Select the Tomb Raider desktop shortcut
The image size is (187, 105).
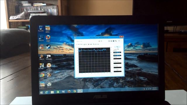[49, 57]
